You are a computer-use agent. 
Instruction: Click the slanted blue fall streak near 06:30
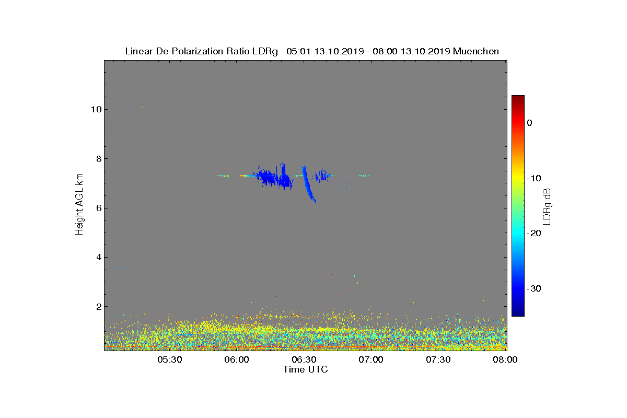pos(309,183)
